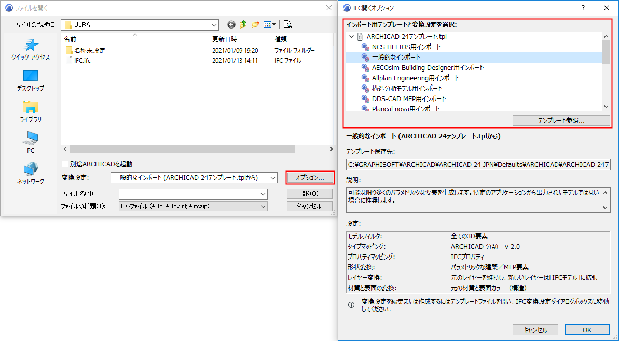The image size is (619, 341).
Task: Collapse the ARCHICAD 24テンプレート.tpl tree node
Action: [x=351, y=37]
